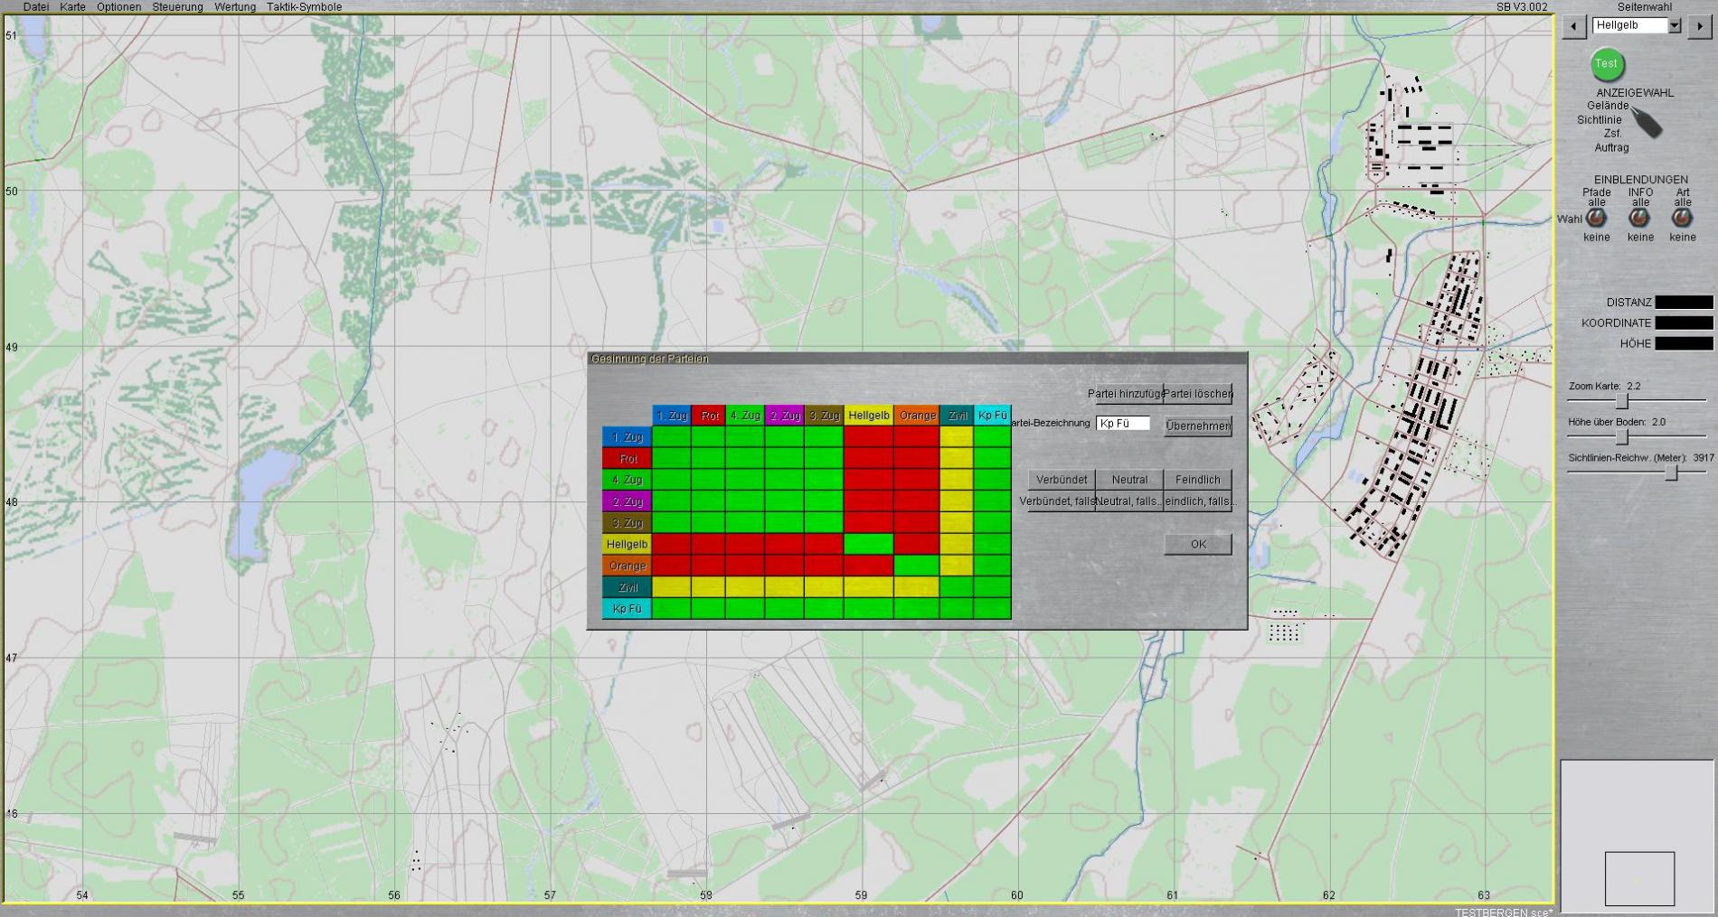1718x917 pixels.
Task: Click the Pfade overlay knob
Action: pyautogui.click(x=1596, y=218)
